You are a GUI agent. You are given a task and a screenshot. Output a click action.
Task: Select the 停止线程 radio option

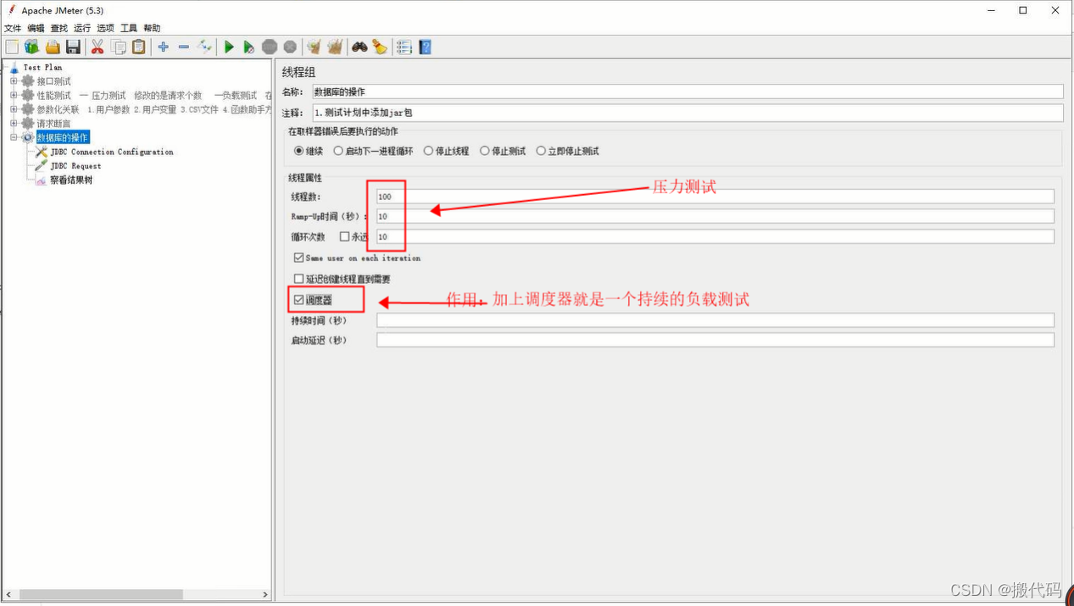428,151
